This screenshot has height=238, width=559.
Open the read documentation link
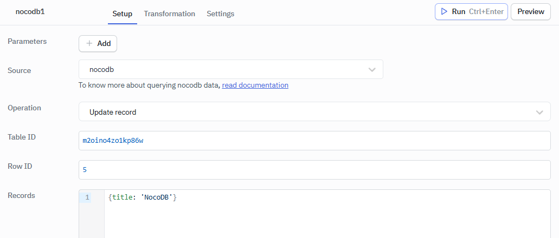coord(255,85)
